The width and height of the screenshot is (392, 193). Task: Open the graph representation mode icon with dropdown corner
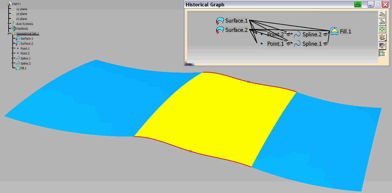(382, 37)
